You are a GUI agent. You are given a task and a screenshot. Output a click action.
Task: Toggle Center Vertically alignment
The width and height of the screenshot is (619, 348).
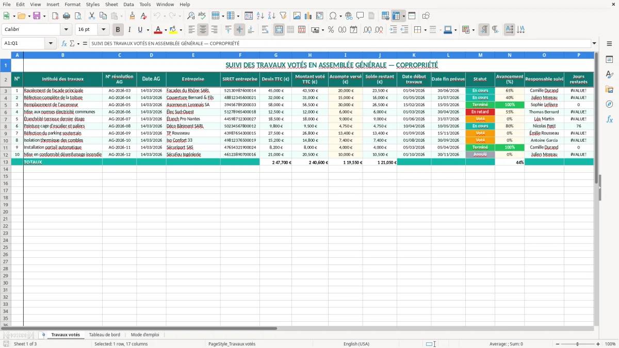pyautogui.click(x=239, y=30)
